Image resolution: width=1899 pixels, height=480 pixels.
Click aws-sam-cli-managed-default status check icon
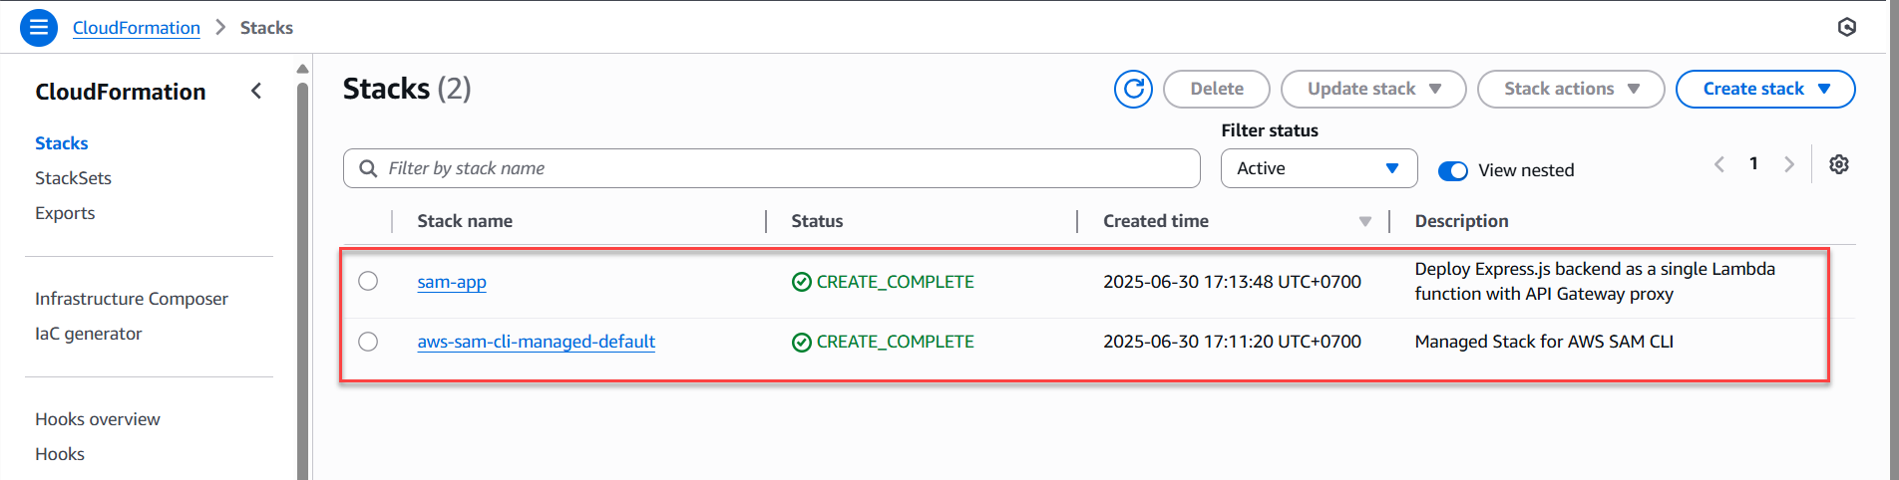point(801,342)
